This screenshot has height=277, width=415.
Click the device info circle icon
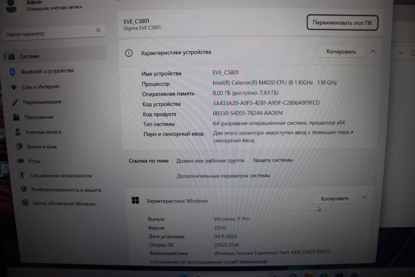pyautogui.click(x=129, y=53)
